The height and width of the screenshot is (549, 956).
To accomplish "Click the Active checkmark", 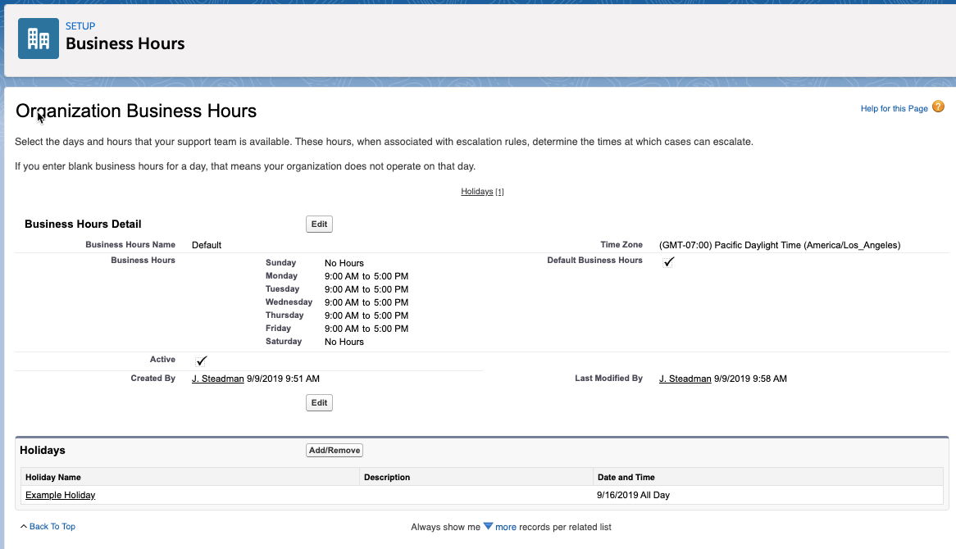I will tap(202, 361).
